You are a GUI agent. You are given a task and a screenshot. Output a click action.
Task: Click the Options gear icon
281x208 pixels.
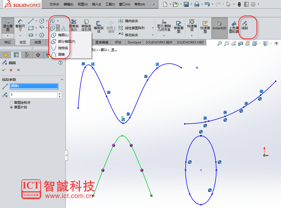253,4
